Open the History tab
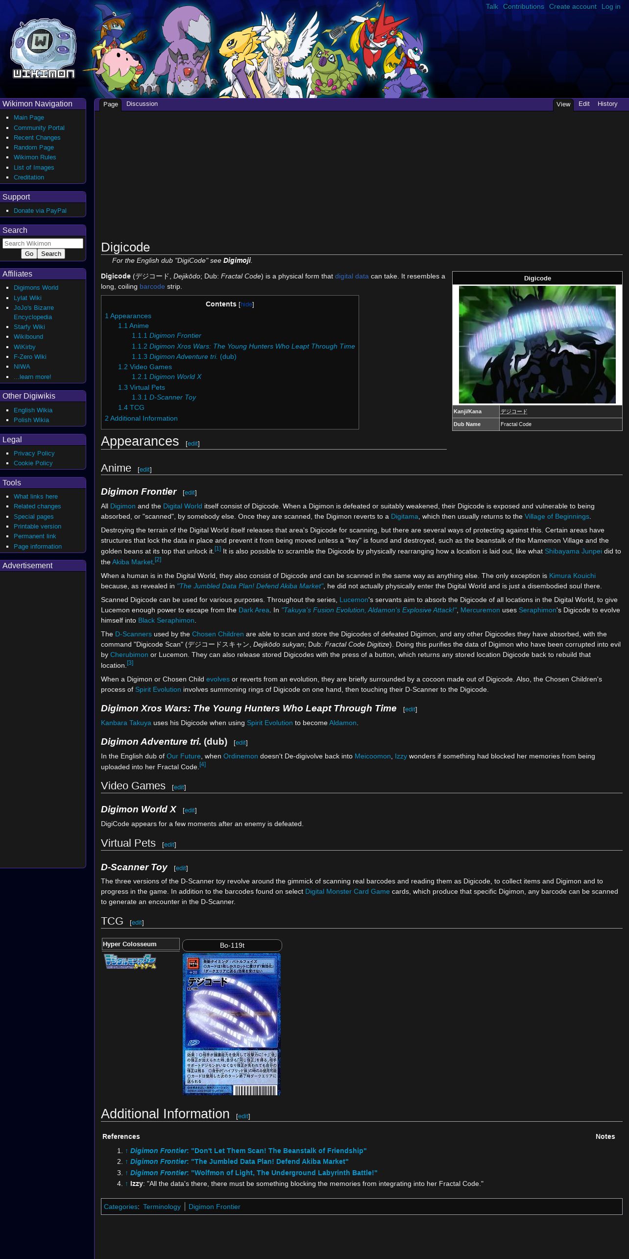629x1259 pixels. (607, 104)
